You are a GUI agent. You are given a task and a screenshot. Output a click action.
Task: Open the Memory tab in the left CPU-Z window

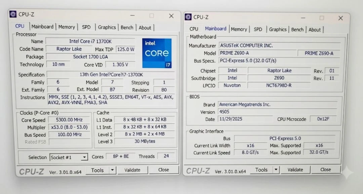(67, 27)
